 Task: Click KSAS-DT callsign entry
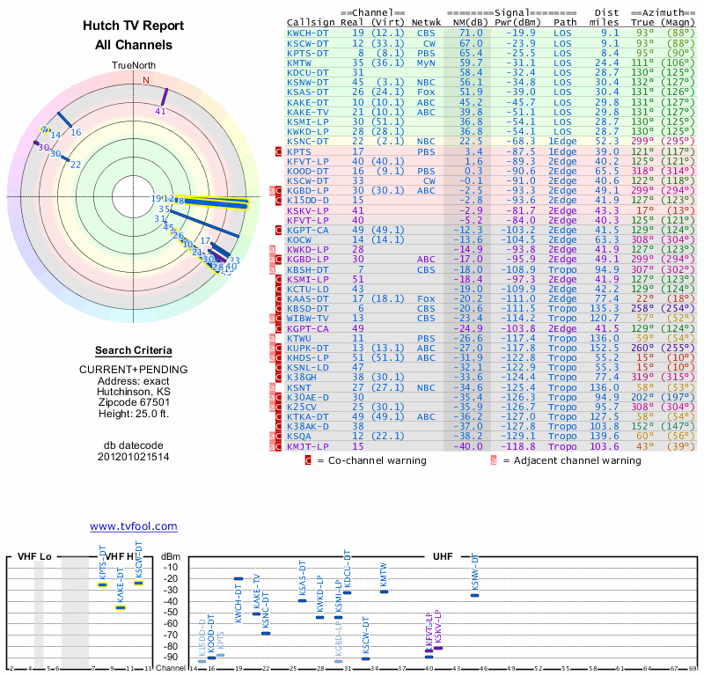click(x=307, y=92)
